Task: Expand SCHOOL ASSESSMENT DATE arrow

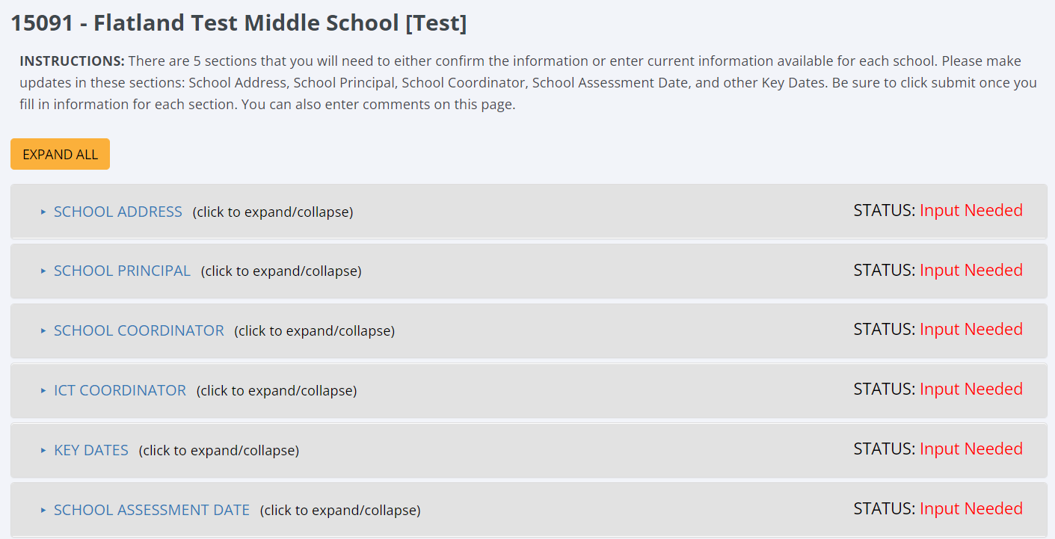Action: click(43, 510)
